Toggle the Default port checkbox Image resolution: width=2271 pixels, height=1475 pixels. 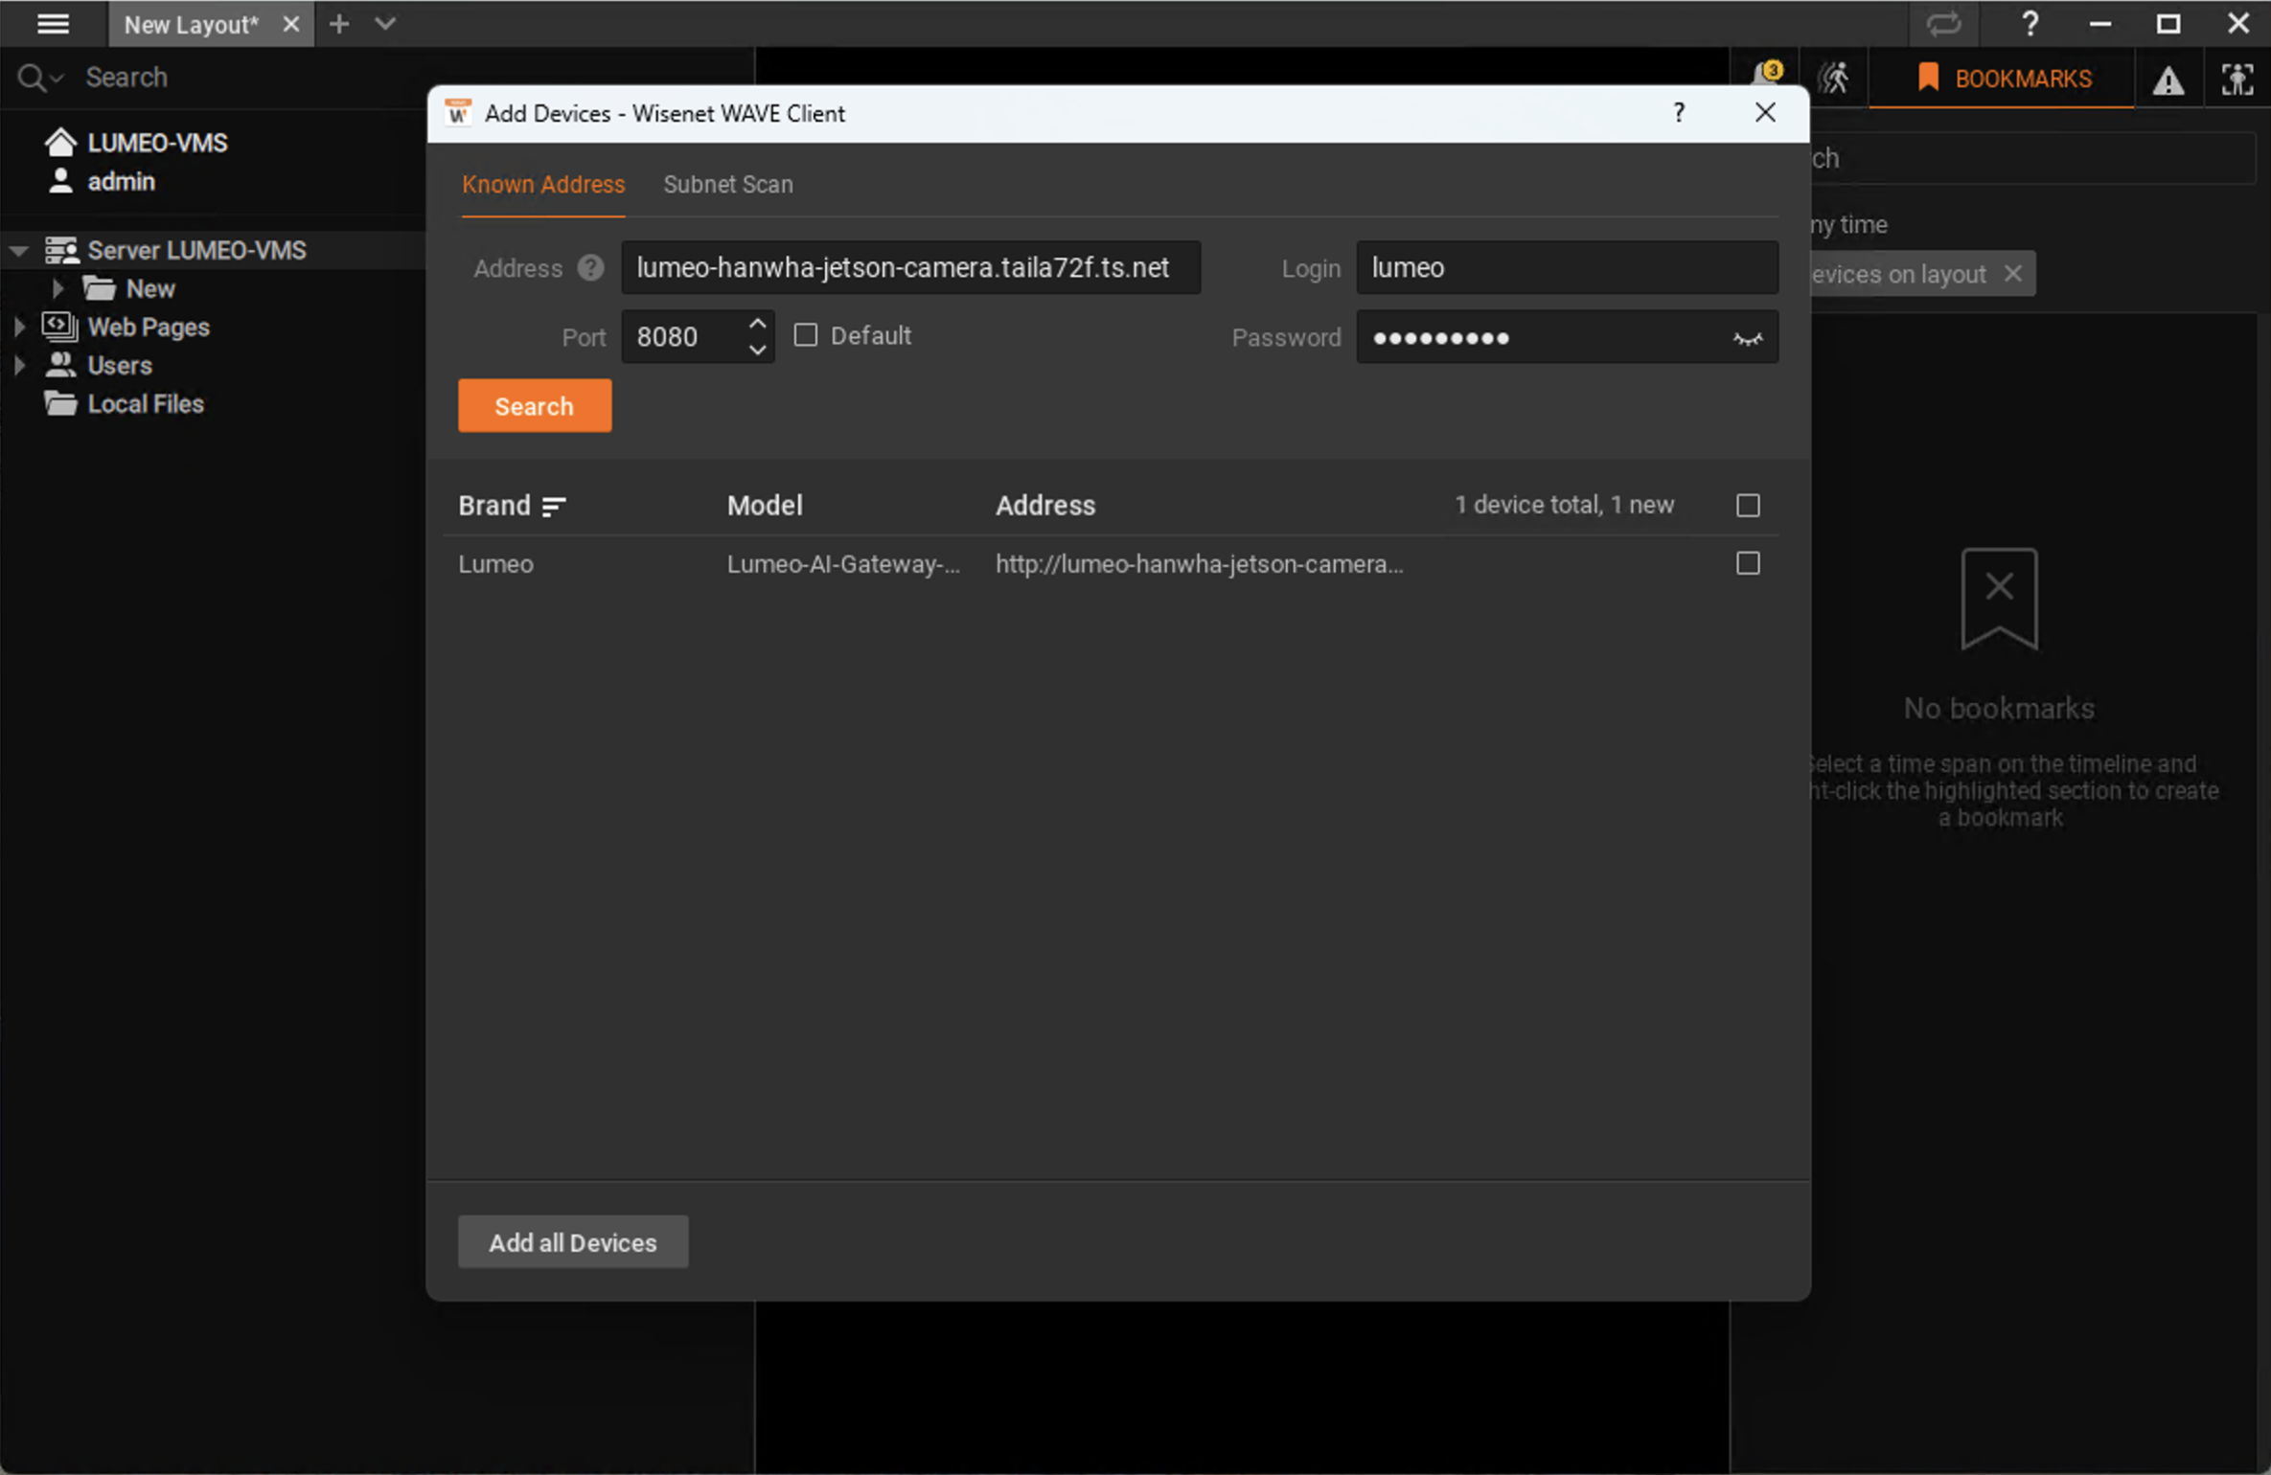(806, 335)
